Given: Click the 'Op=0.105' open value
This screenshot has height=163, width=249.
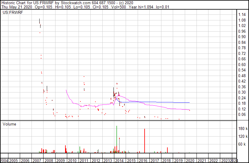Looking at the screenshot, I should [x=43, y=7].
